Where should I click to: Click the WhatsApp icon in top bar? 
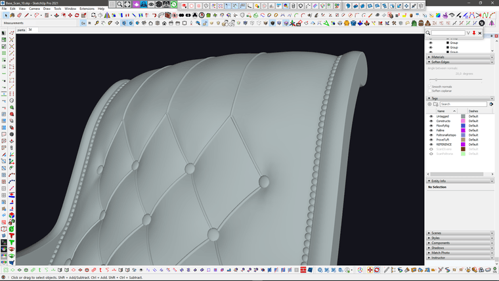coord(174,4)
